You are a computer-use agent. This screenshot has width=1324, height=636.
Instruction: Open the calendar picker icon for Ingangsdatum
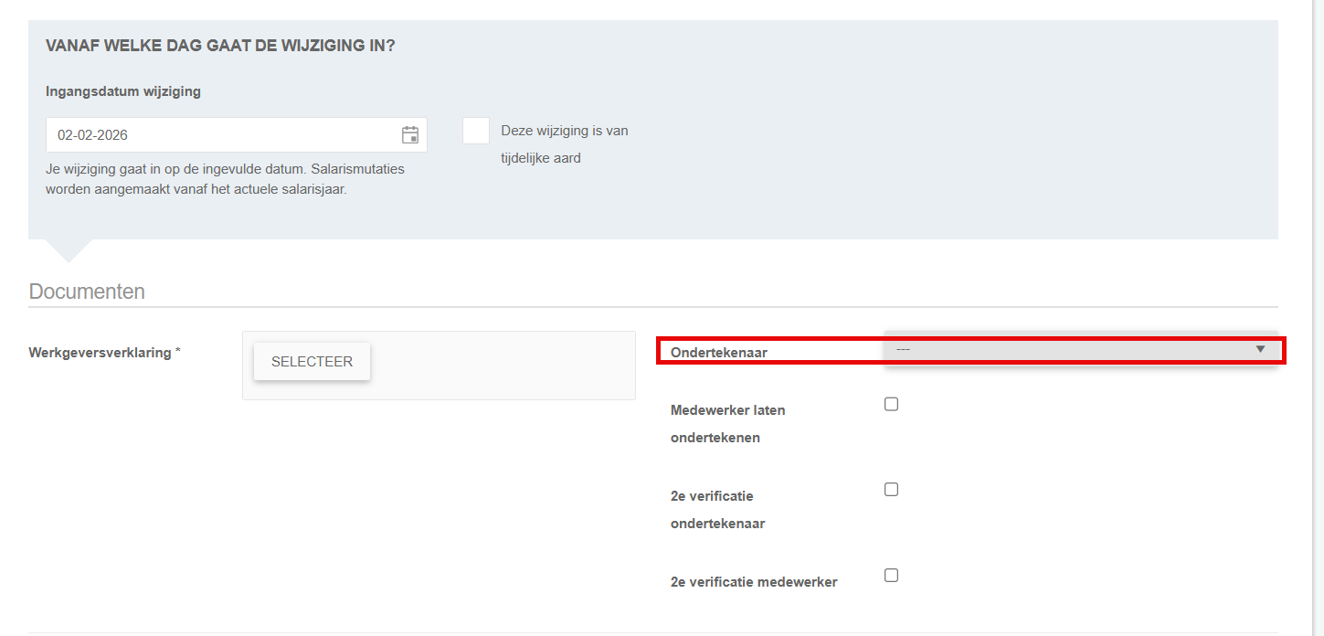[x=410, y=135]
